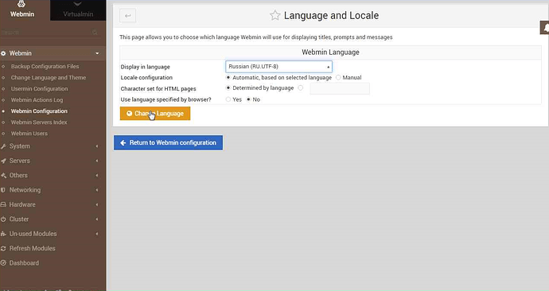The height and width of the screenshot is (291, 549).
Task: Click the Refresh Modules arrows icon
Action: (x=3, y=249)
